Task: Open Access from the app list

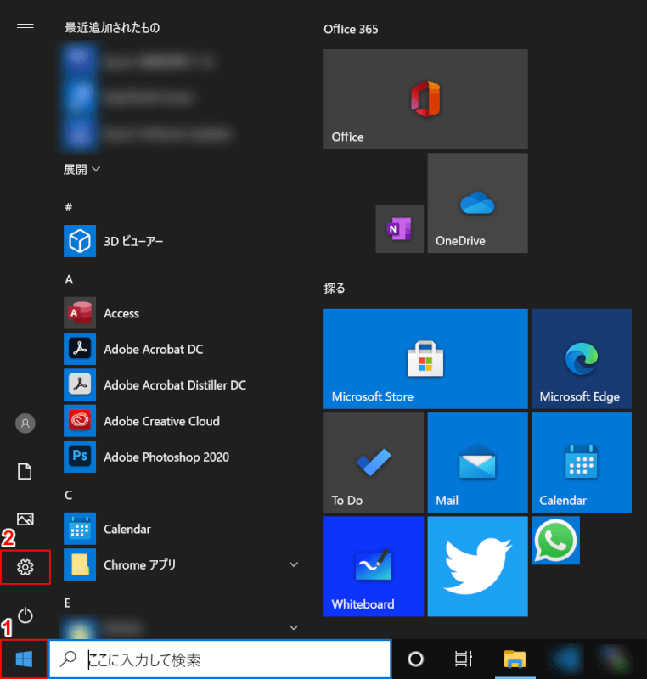Action: (121, 313)
